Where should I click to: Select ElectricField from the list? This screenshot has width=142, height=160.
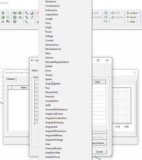pos(52,92)
